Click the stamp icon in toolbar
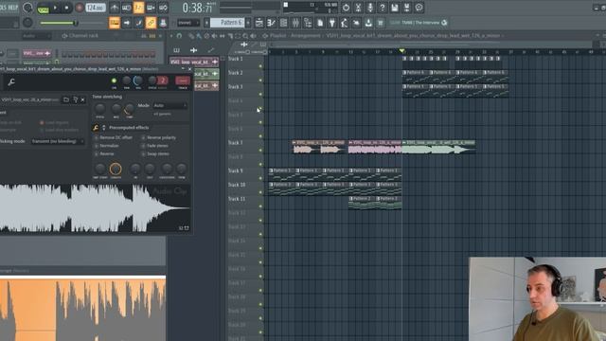This screenshot has height=341, width=606. (x=163, y=23)
